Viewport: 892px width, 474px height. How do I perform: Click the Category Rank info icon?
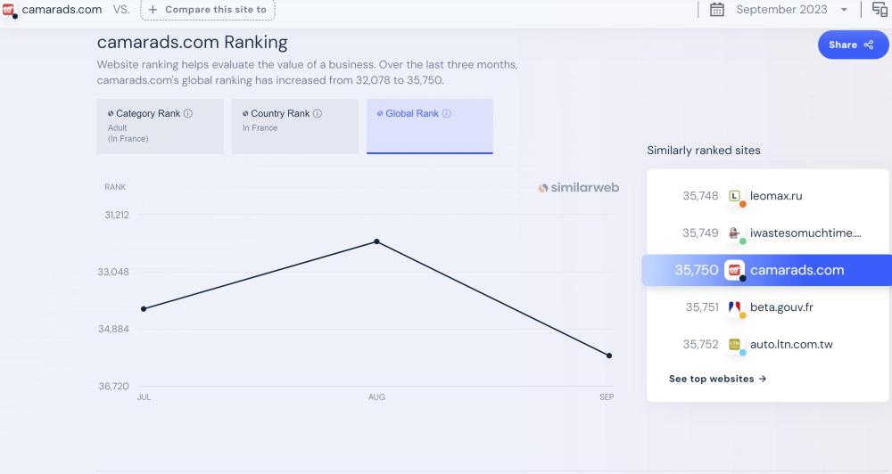188,114
